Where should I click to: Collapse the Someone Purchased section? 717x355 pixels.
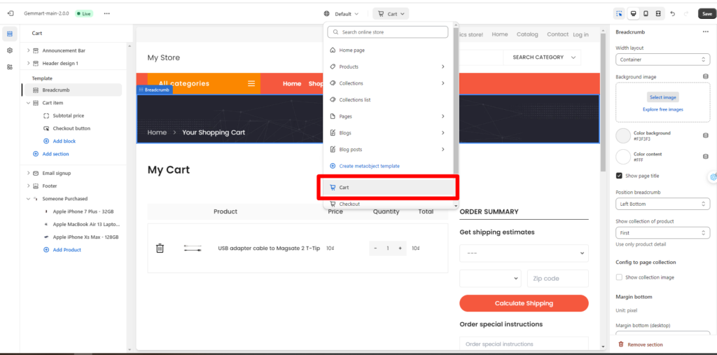pyautogui.click(x=28, y=199)
